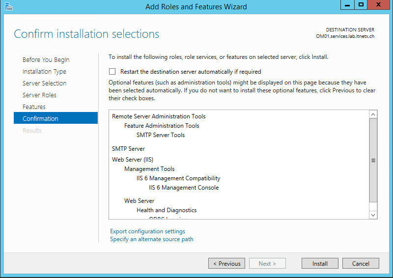Screen dimensions: 393x278
Task: Select the Web Server sub-entry under IIS
Action: point(140,201)
